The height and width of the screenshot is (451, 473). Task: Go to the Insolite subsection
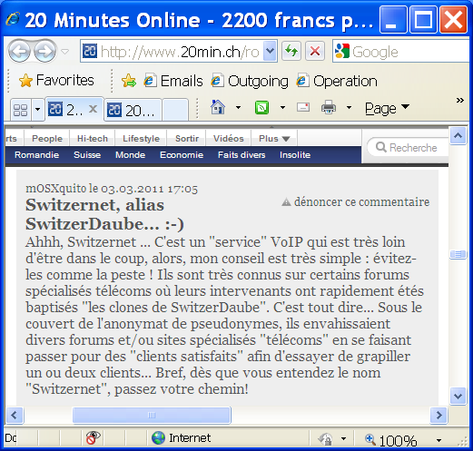coord(295,155)
